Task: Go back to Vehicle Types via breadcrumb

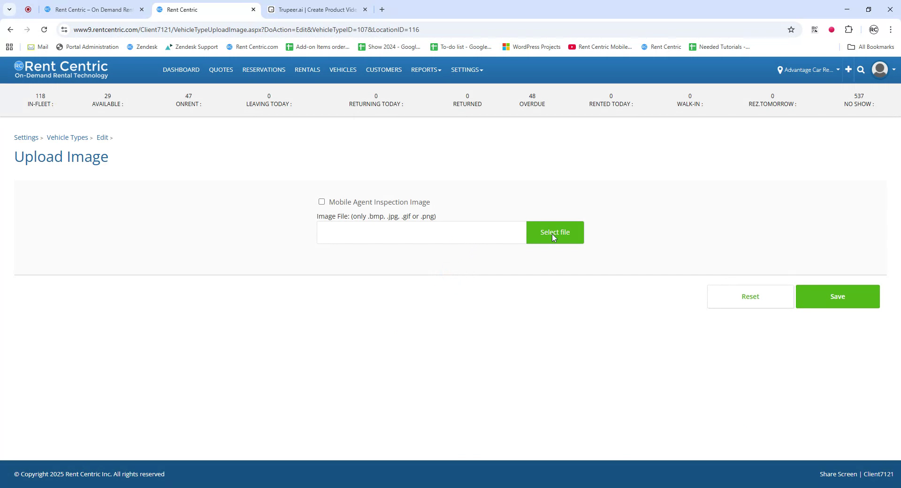Action: [x=67, y=137]
